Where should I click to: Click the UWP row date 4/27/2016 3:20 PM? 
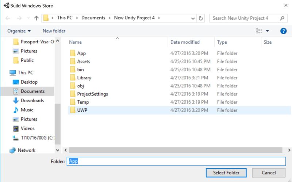pyautogui.click(x=189, y=110)
